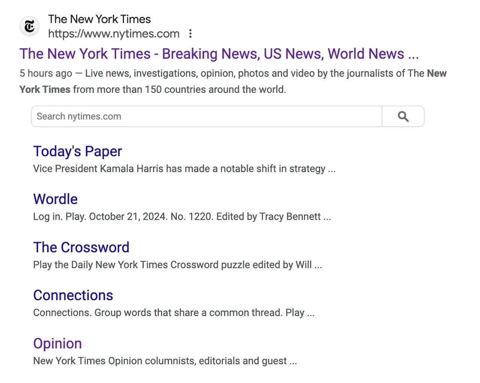Click the description "Play the Daily New York Times Crossword"

point(177,265)
